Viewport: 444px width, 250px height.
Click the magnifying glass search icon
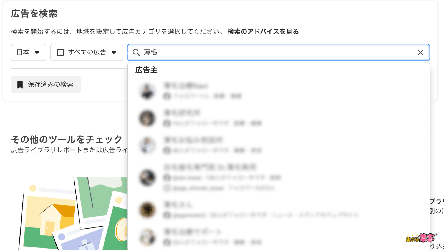(x=136, y=52)
